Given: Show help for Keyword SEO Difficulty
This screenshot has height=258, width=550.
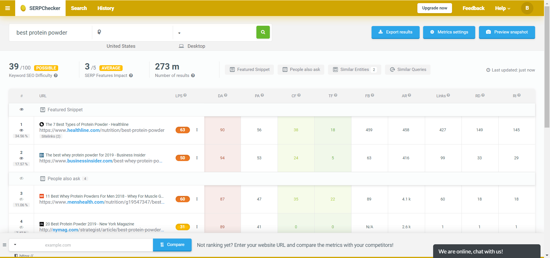Looking at the screenshot, I should click(x=56, y=76).
